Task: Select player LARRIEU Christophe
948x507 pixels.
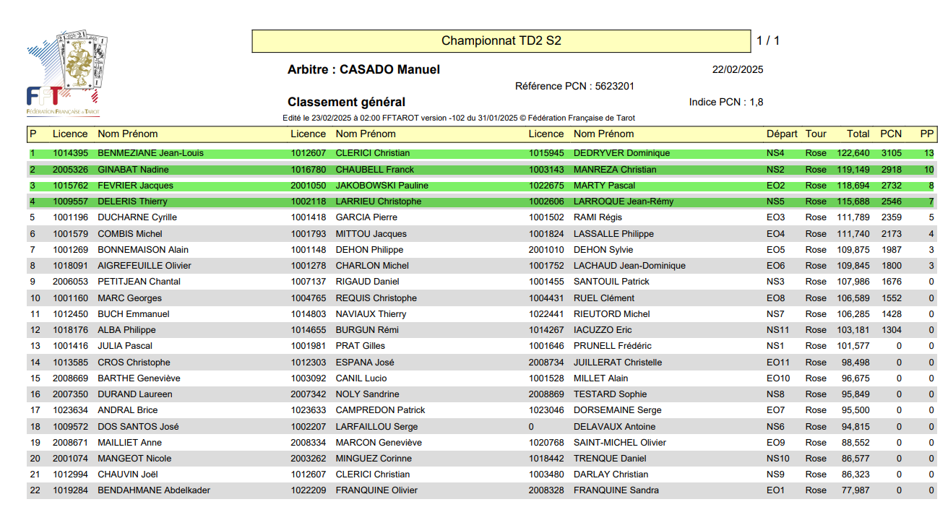Action: (x=379, y=201)
